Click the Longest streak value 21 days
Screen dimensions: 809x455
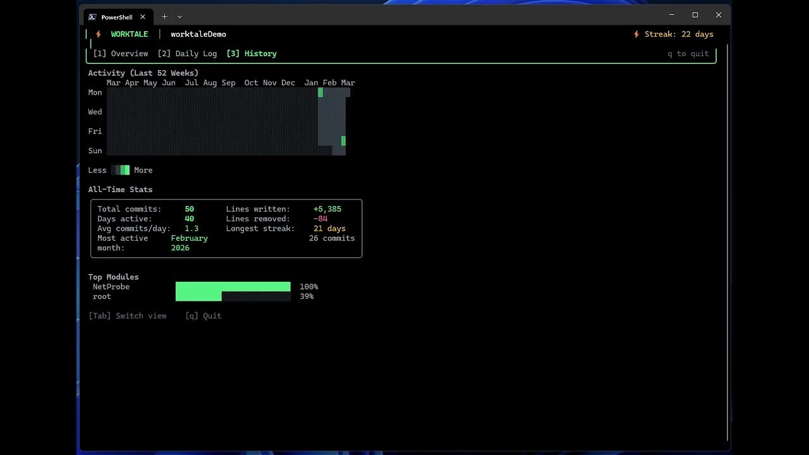pyautogui.click(x=329, y=229)
